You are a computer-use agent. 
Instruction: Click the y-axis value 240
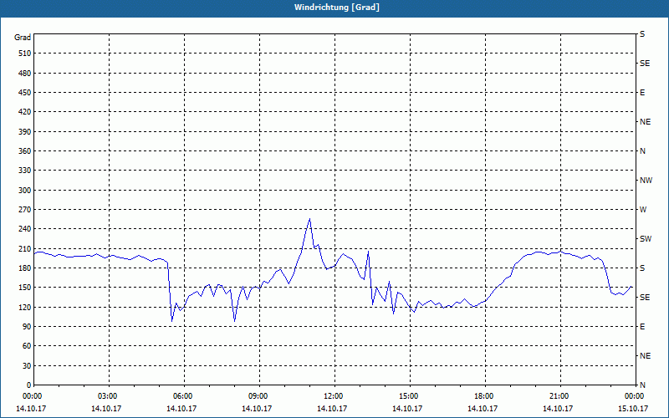pyautogui.click(x=25, y=229)
